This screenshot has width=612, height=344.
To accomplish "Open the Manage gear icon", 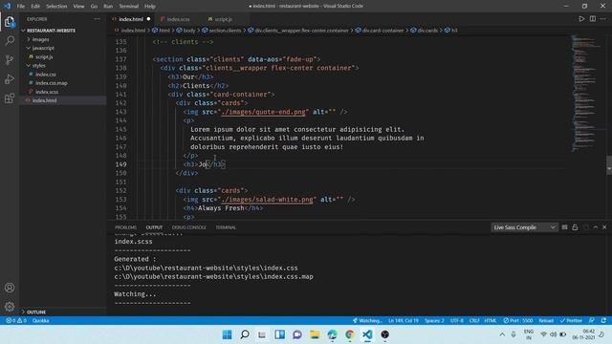I will 10,307.
